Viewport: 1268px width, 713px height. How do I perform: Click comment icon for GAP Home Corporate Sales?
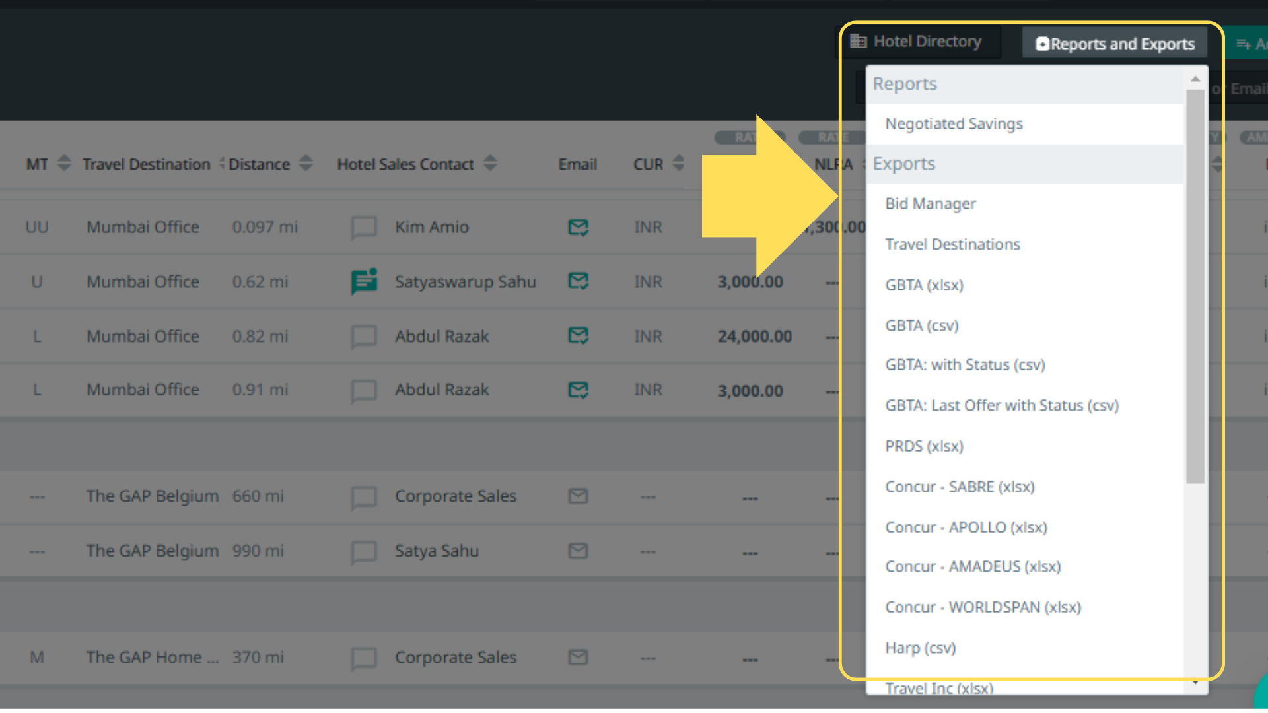pos(364,658)
